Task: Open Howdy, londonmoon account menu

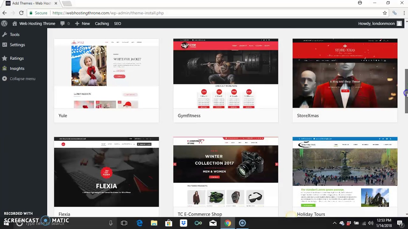Action: (380, 24)
